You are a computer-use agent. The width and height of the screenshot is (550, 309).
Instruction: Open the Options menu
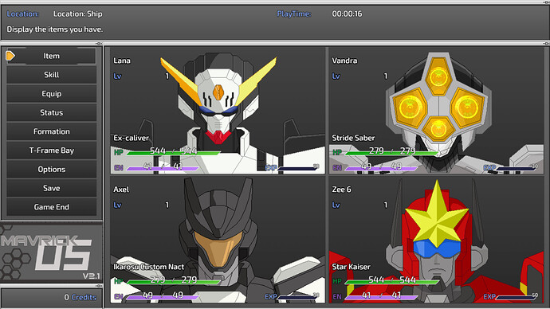[51, 170]
